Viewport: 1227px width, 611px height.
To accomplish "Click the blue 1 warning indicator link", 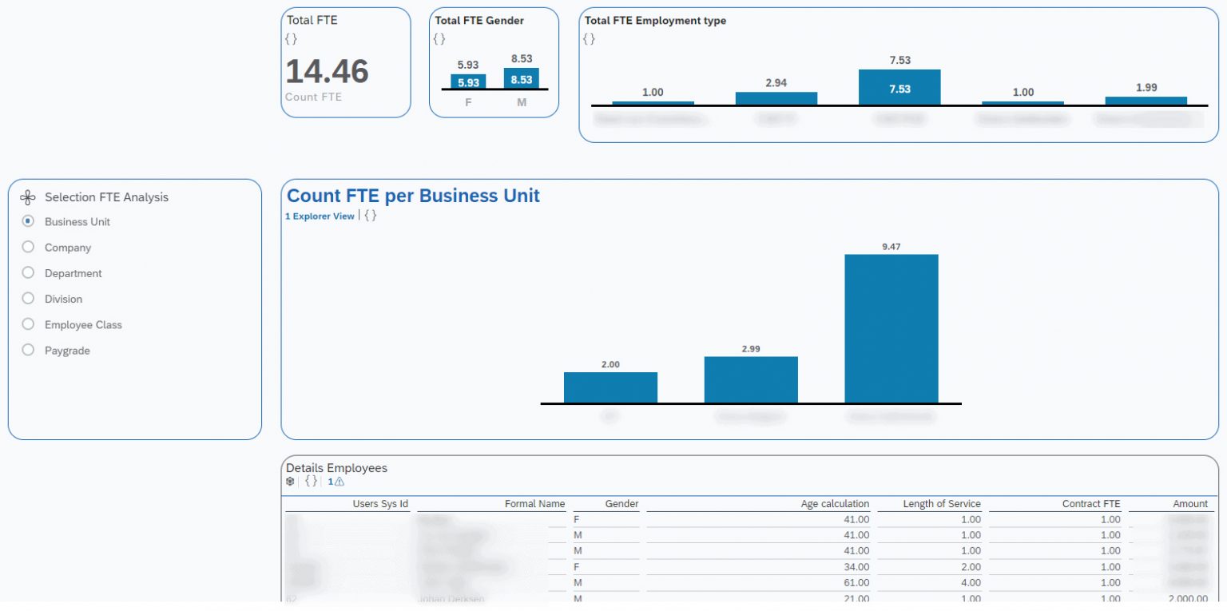I will click(x=331, y=481).
